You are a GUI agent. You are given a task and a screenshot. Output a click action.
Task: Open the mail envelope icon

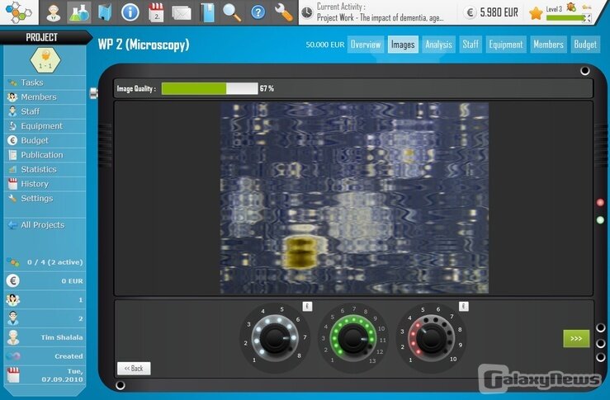pos(182,12)
